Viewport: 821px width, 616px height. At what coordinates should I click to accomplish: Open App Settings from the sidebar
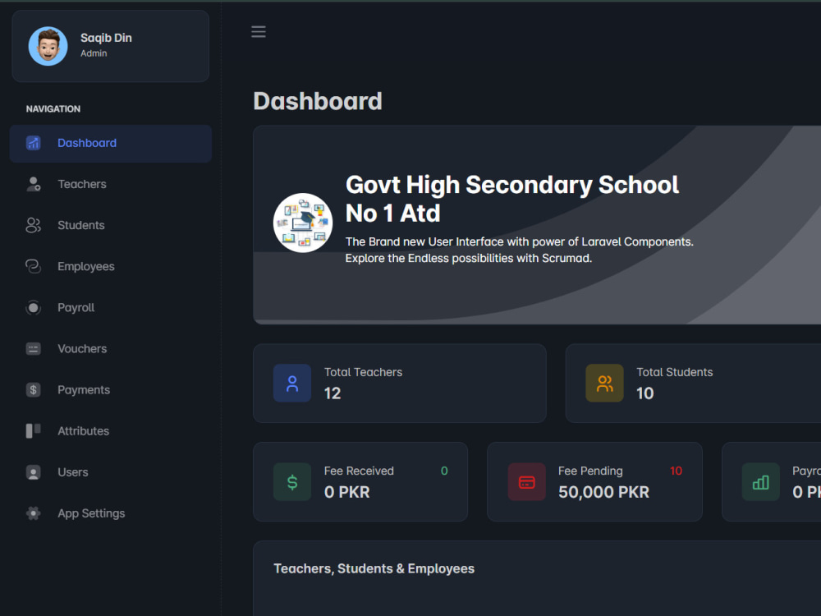pos(111,514)
